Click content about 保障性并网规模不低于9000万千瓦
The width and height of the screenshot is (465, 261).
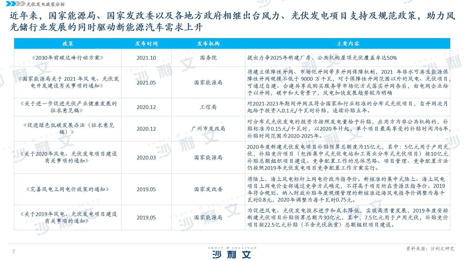tap(348, 82)
